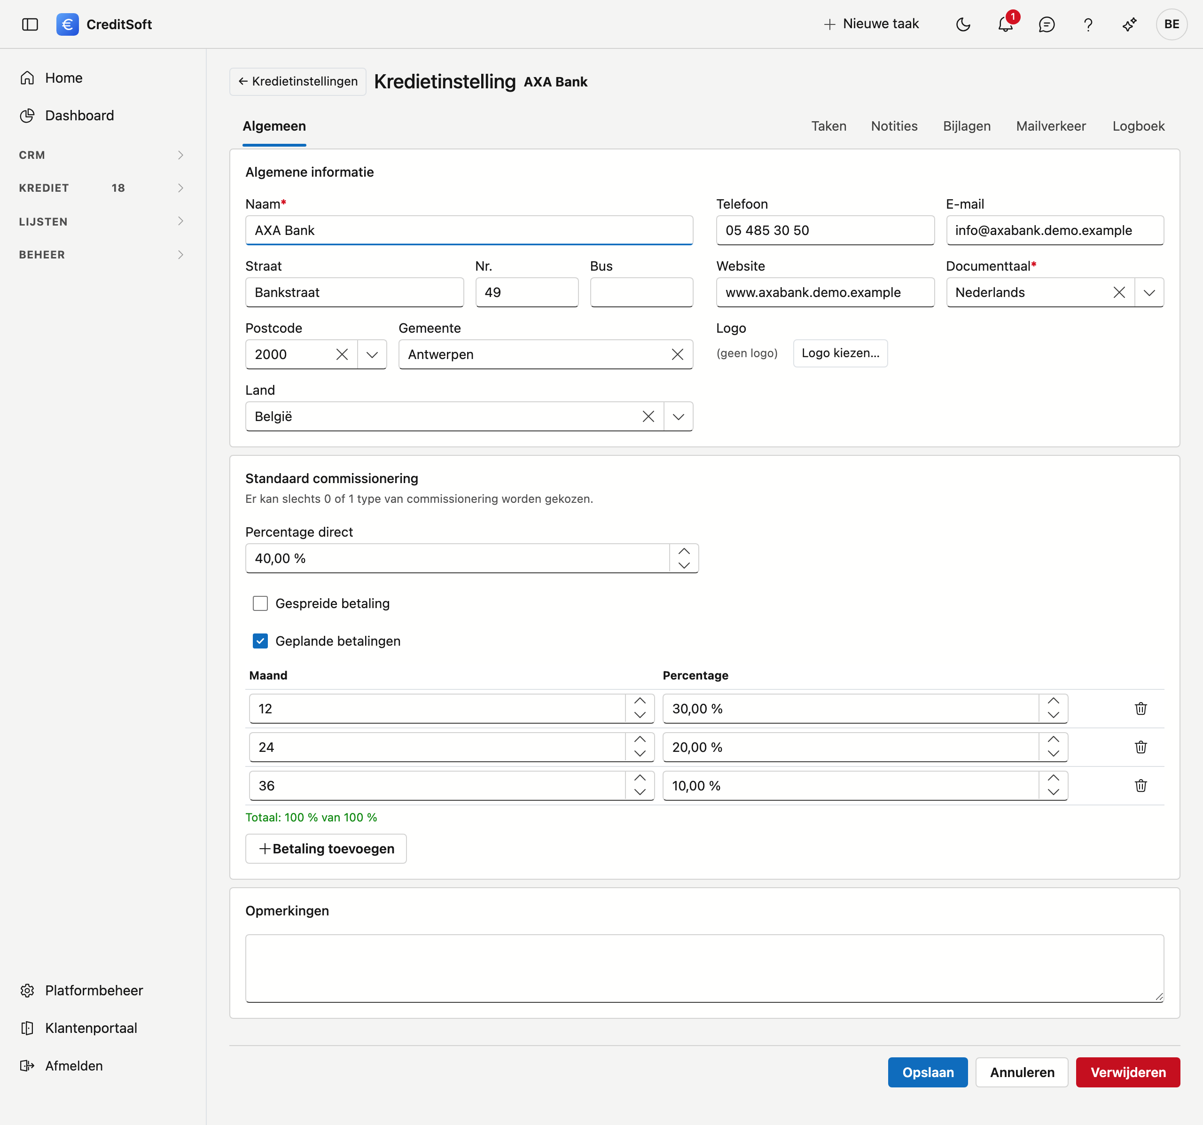The height and width of the screenshot is (1125, 1203).
Task: Click the Nr. input field
Action: click(x=526, y=292)
